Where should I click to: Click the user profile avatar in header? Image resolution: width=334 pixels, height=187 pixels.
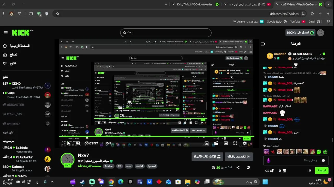coord(320,33)
